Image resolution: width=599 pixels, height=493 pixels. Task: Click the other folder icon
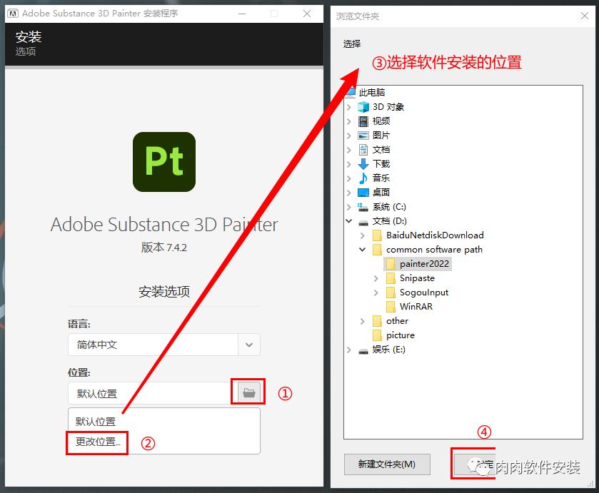click(x=377, y=321)
